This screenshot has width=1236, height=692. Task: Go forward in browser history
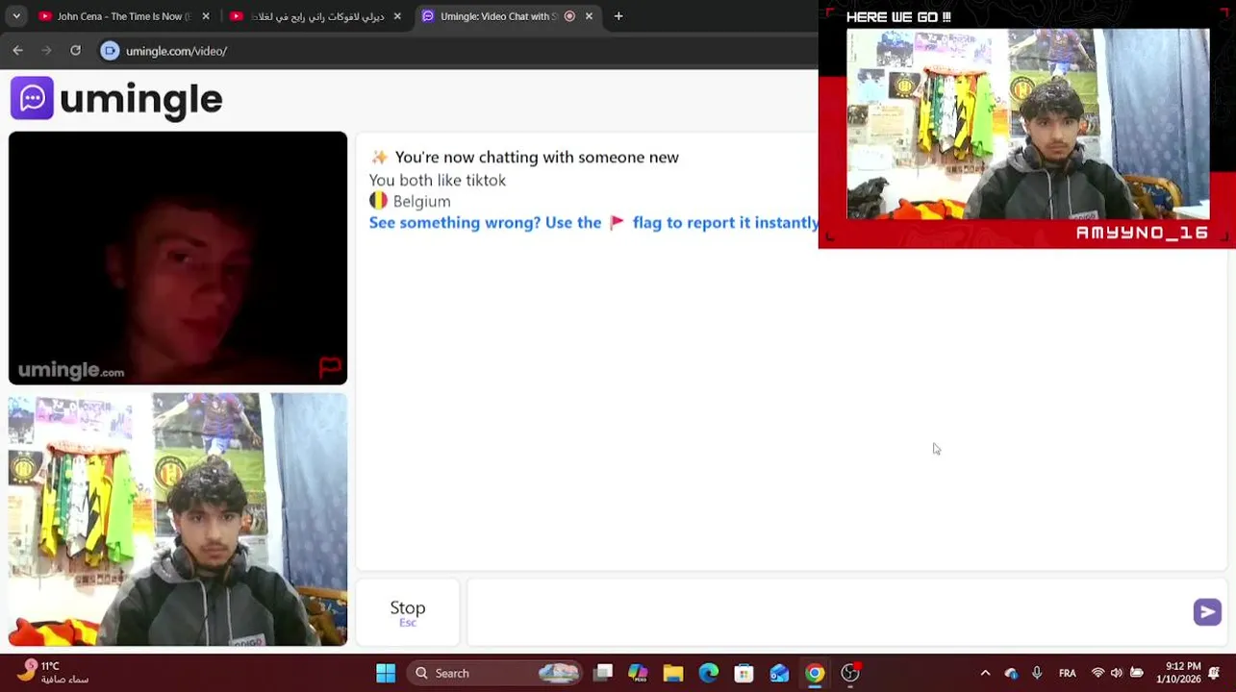(x=46, y=51)
